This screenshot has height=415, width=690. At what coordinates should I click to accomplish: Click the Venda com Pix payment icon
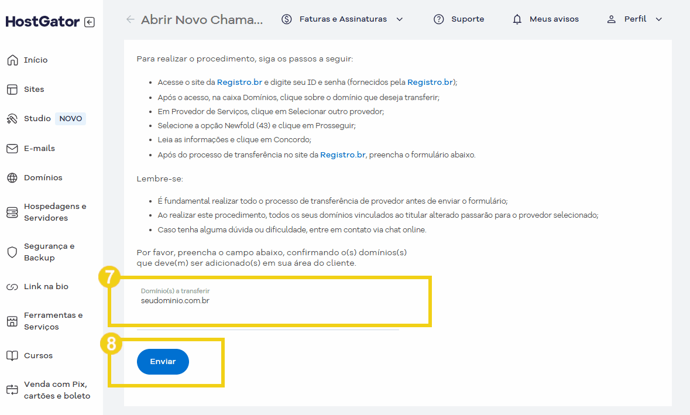tap(12, 390)
